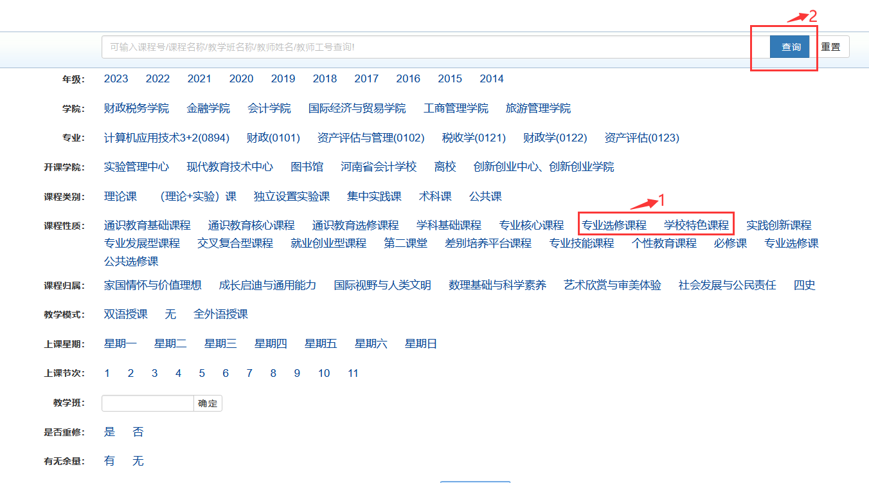Choose 税收学(0121) major filter
Image resolution: width=869 pixels, height=483 pixels.
(474, 138)
